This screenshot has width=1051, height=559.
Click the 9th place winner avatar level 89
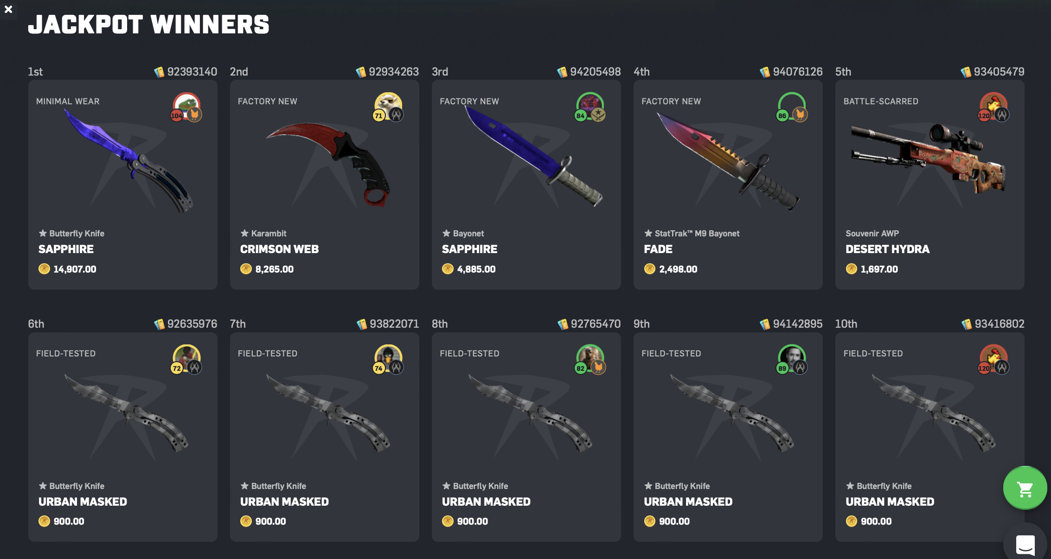(x=792, y=359)
